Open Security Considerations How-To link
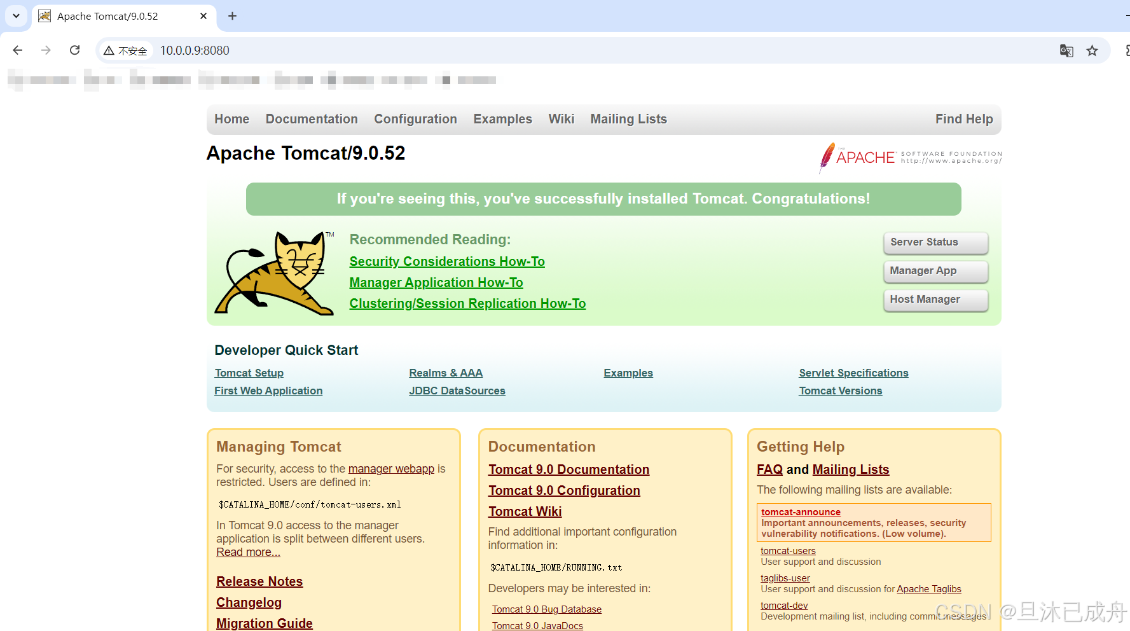Viewport: 1130px width, 631px height. coord(447,261)
